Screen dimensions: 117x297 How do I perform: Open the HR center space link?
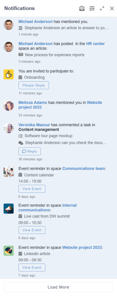click(96, 44)
